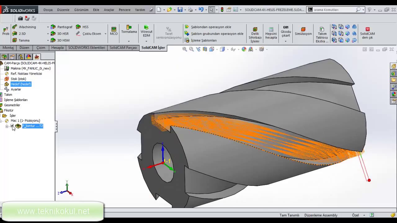The image size is (397, 223).
Task: Save the document with the diskette icon
Action: (x=180, y=10)
